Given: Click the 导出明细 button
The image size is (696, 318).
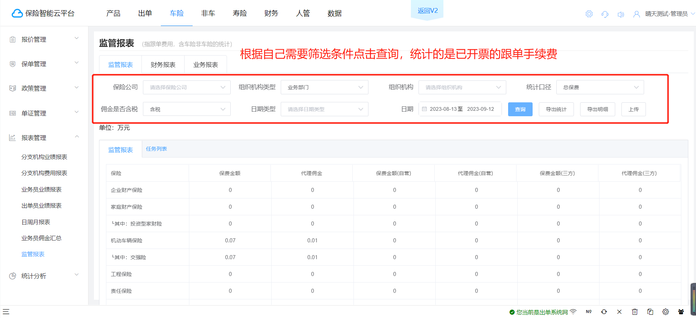Looking at the screenshot, I should point(598,109).
